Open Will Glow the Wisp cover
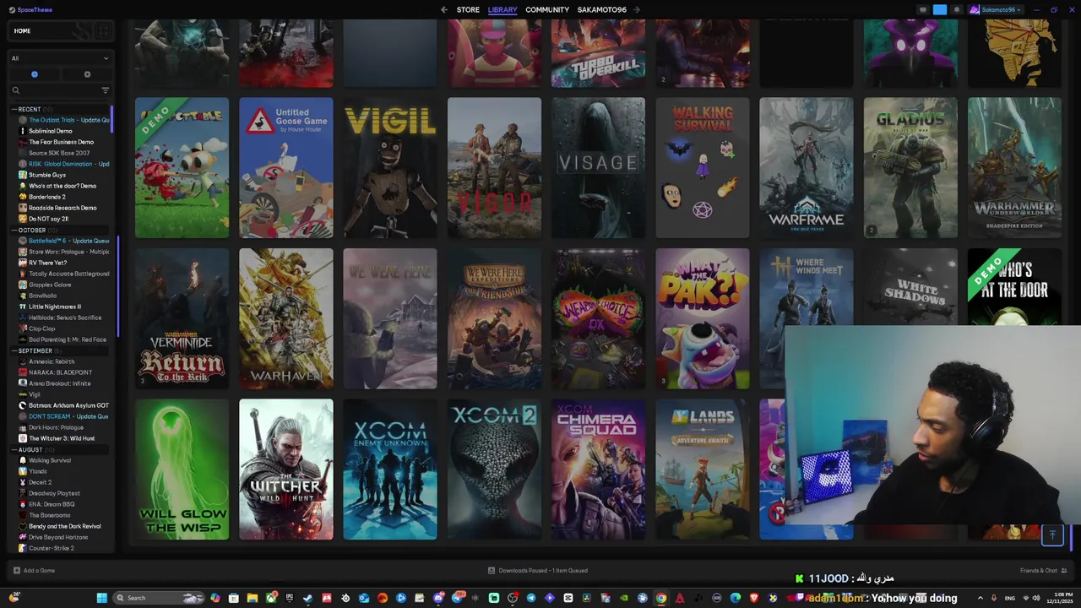 [182, 470]
